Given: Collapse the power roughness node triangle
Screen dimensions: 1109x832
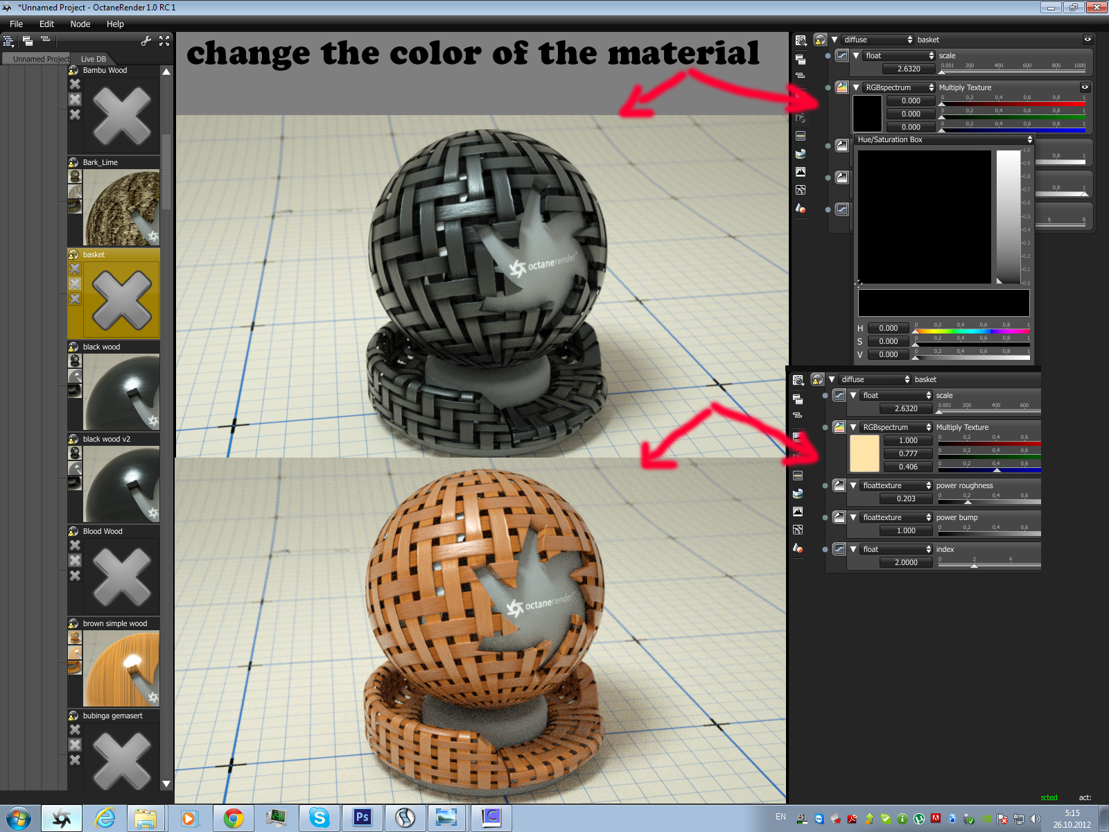Looking at the screenshot, I should pyautogui.click(x=853, y=485).
